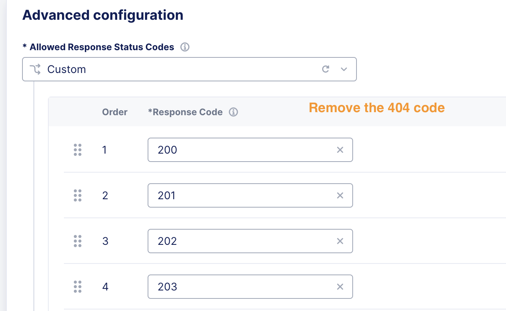The height and width of the screenshot is (311, 506).
Task: Select the Custom option text in the selector
Action: pyautogui.click(x=66, y=69)
